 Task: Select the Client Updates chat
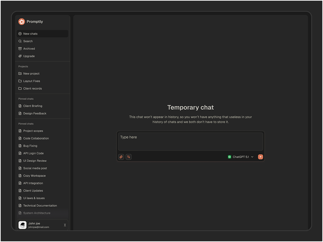coord(42,191)
